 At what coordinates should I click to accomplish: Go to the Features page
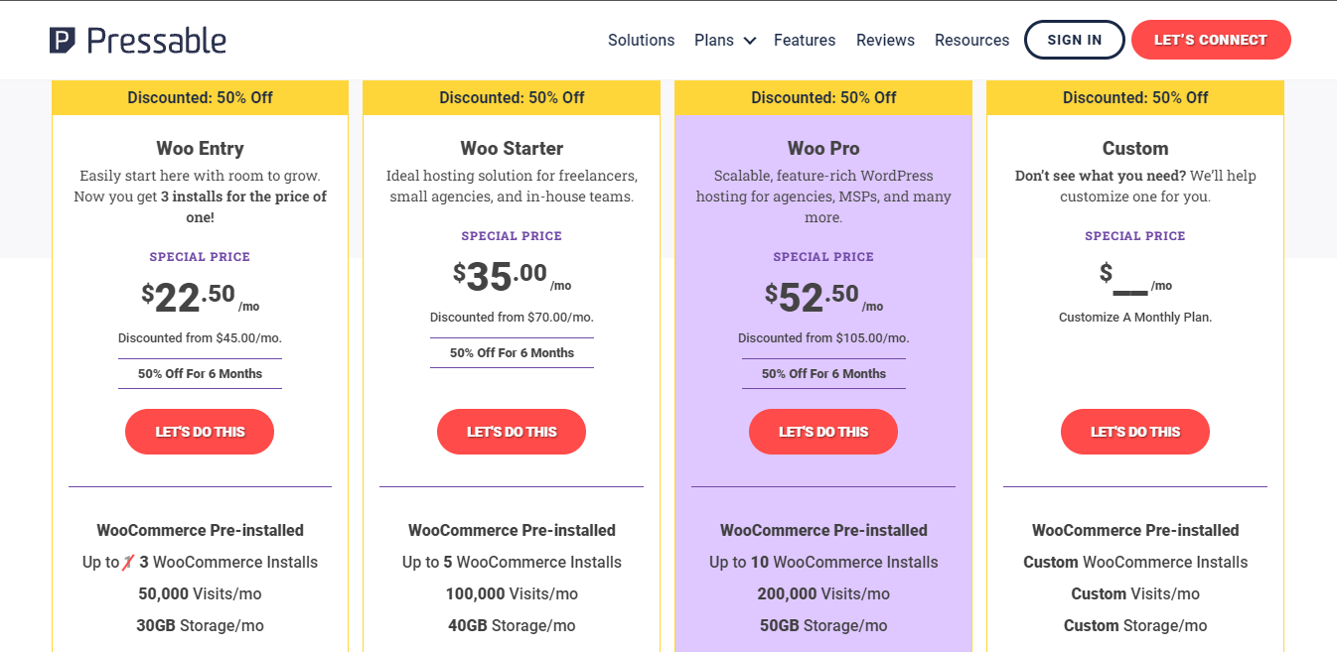click(805, 40)
